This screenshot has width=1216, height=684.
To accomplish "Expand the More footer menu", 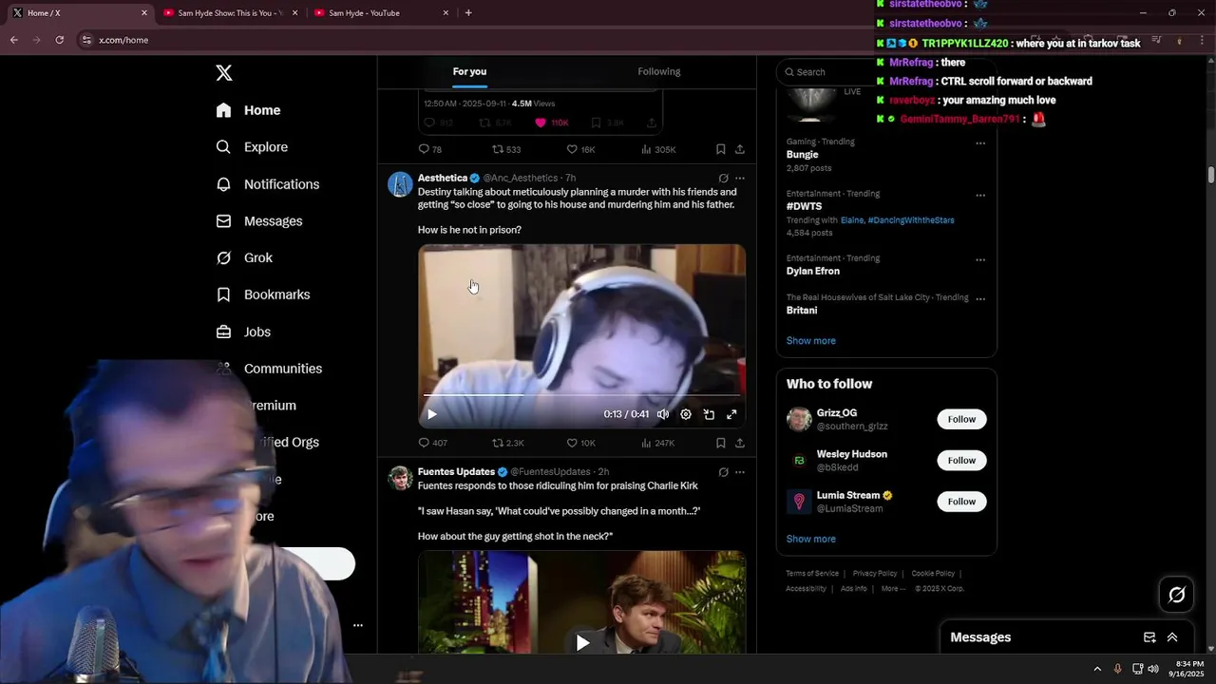I will click(x=893, y=589).
